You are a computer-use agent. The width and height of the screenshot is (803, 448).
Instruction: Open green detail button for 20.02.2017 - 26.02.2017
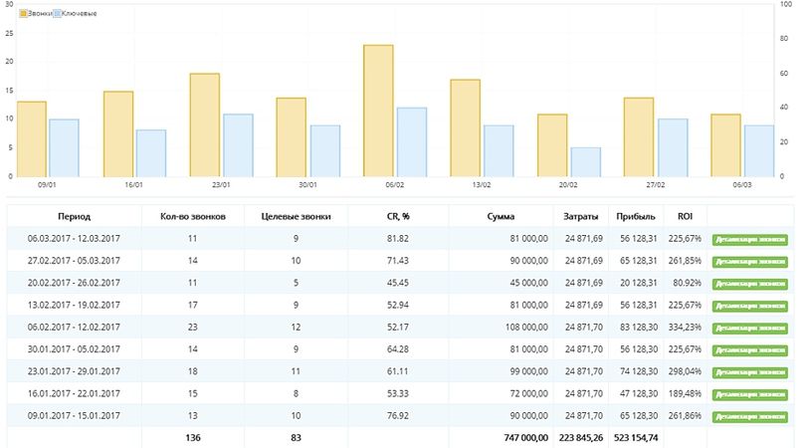point(749,284)
